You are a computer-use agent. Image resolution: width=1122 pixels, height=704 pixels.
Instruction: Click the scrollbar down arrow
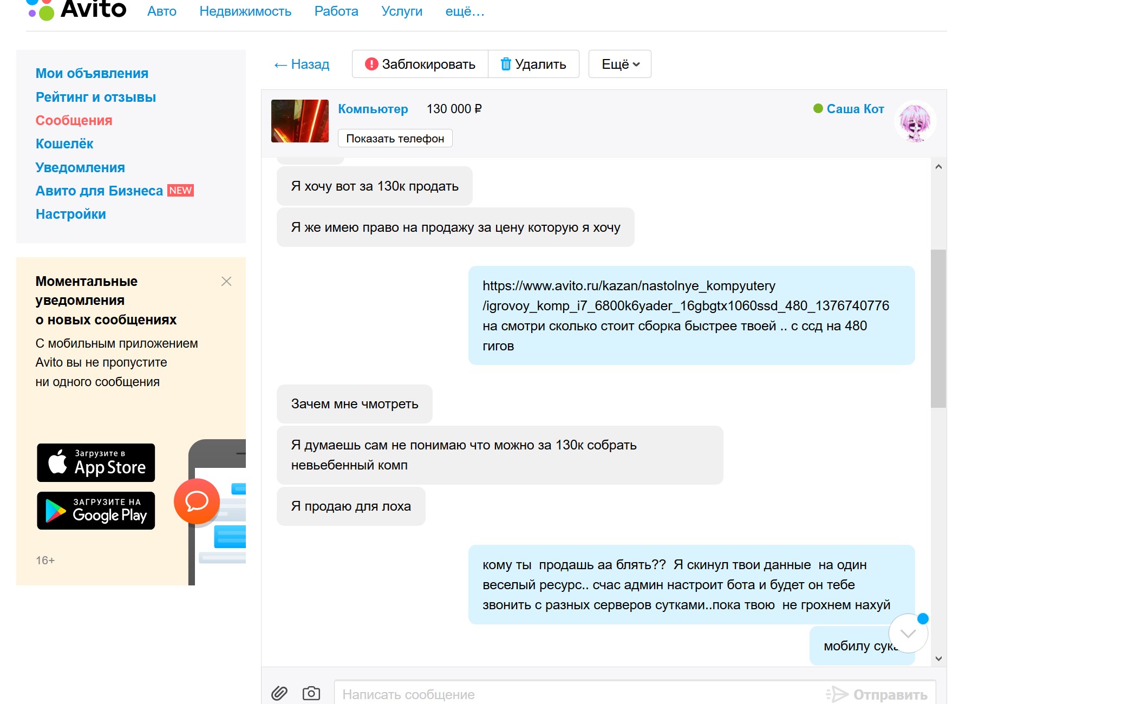click(x=938, y=659)
